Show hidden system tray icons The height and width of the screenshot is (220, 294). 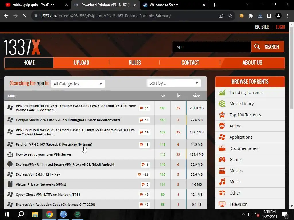[243, 214]
